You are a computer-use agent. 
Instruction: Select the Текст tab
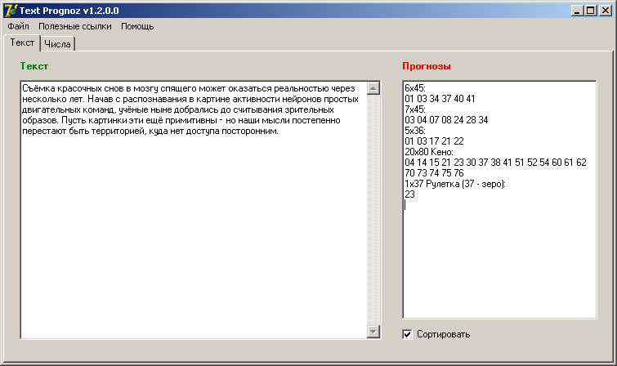pyautogui.click(x=23, y=42)
